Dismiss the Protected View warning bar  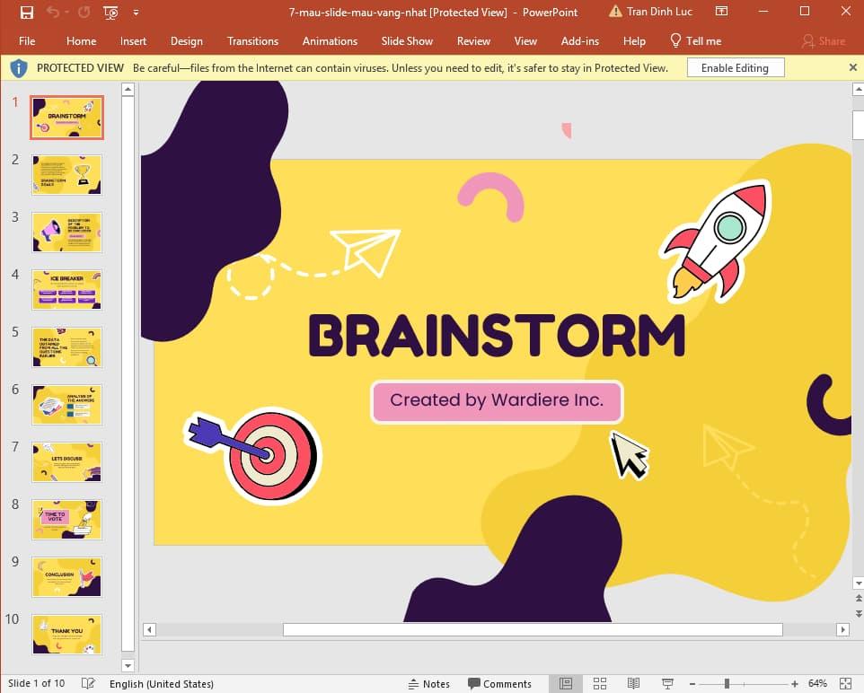point(852,66)
